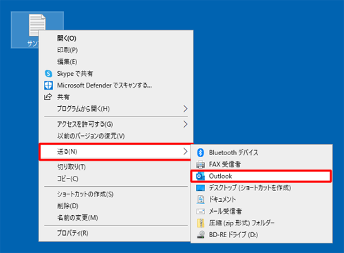This screenshot has width=344, height=253.
Task: Send to 圧縮 (zip 形式) フォルダー
Action: click(x=261, y=223)
